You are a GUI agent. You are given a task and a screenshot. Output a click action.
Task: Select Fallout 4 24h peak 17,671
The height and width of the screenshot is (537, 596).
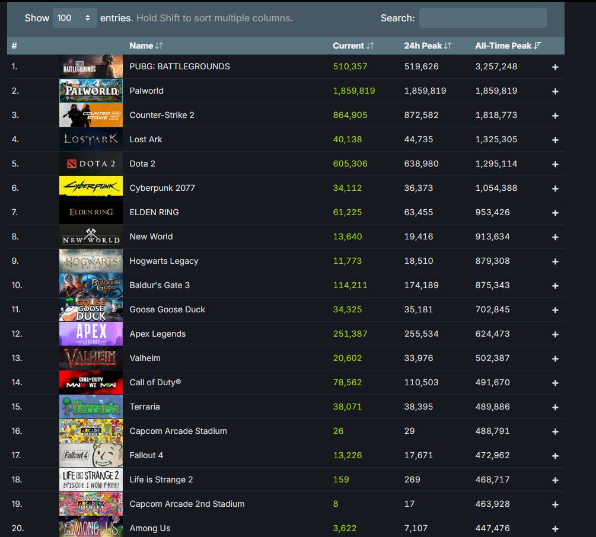(419, 455)
